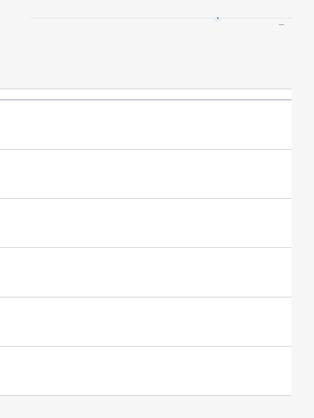
Task: Select the fourth blank table row
Action: [x=146, y=272]
